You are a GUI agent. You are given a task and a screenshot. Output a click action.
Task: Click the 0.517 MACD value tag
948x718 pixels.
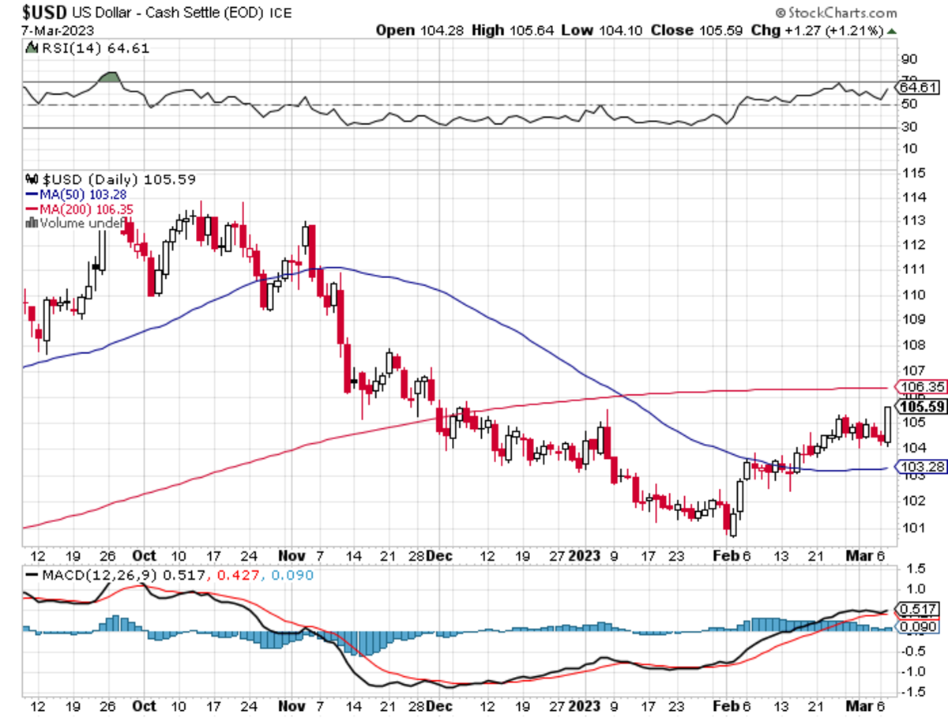tap(916, 609)
